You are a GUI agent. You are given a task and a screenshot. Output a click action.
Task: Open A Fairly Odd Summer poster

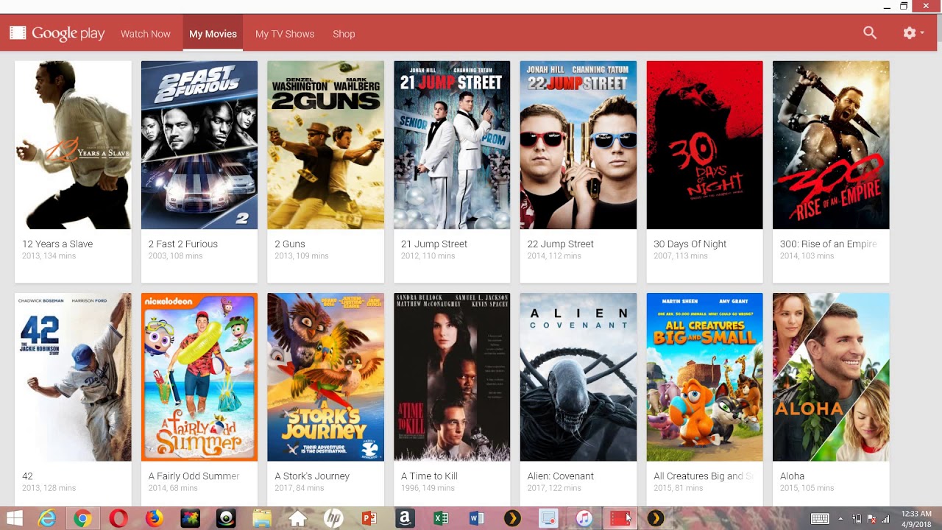coord(199,377)
